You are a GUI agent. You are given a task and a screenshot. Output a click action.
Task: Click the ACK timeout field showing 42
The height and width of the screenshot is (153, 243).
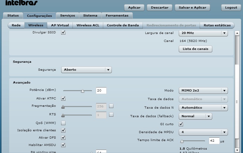pos(214,141)
